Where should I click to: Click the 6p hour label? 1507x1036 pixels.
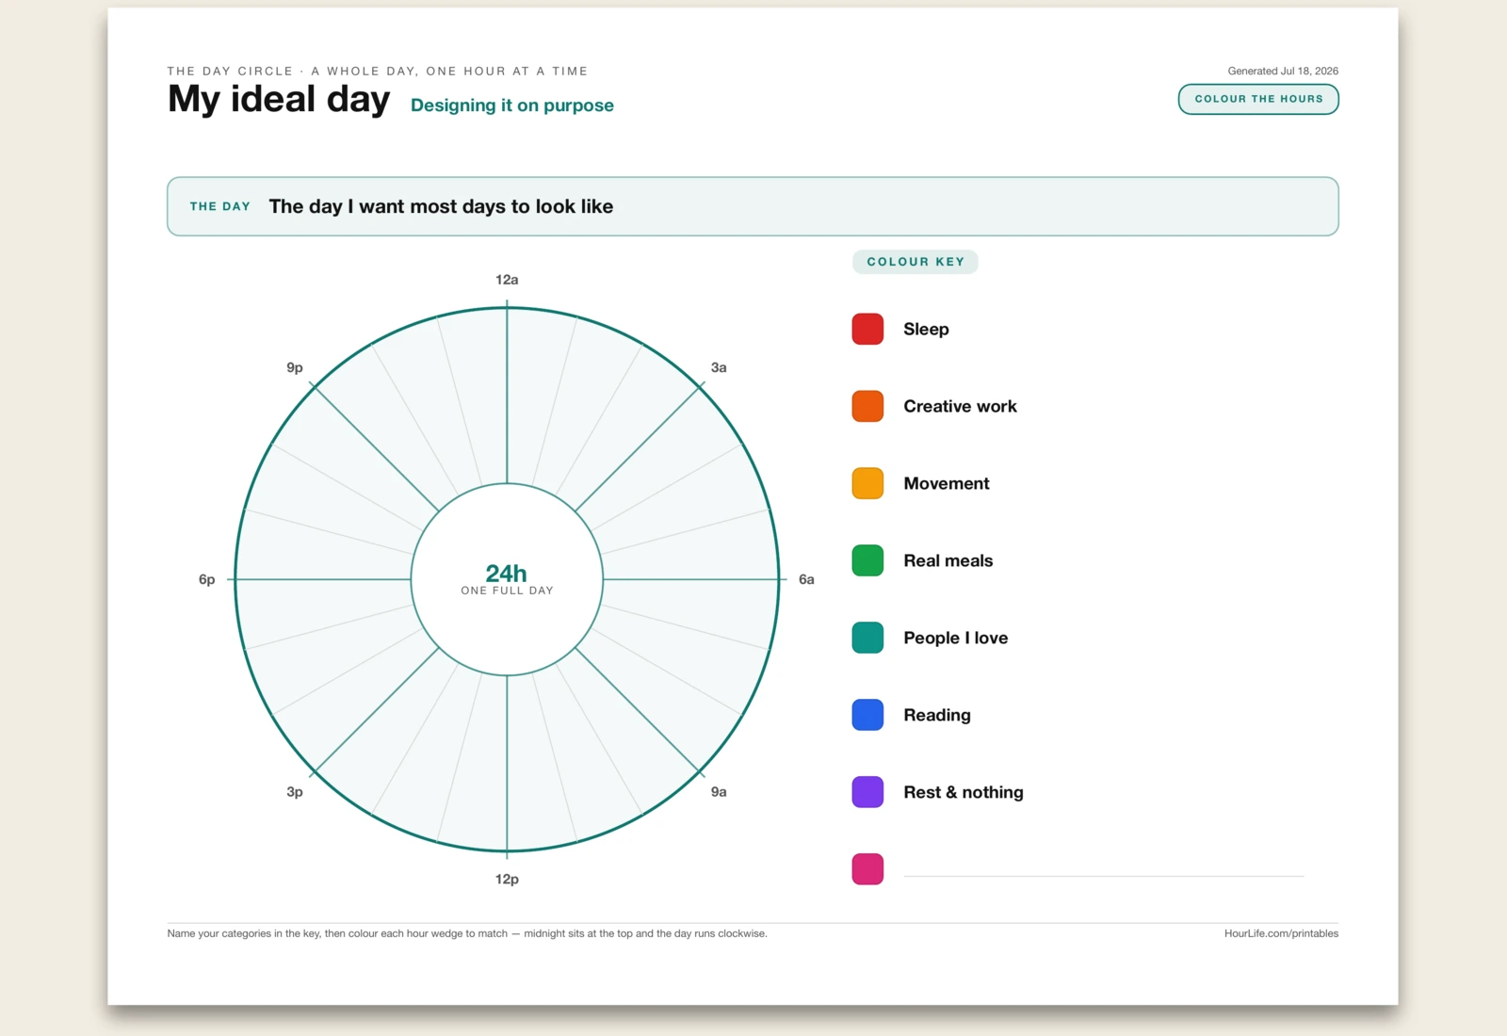click(x=207, y=579)
